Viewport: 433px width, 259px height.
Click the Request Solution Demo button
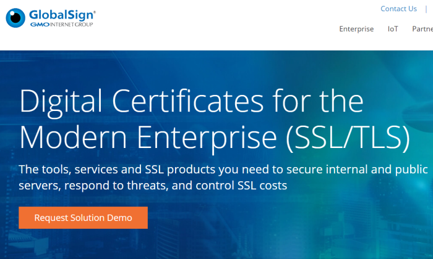tap(83, 218)
